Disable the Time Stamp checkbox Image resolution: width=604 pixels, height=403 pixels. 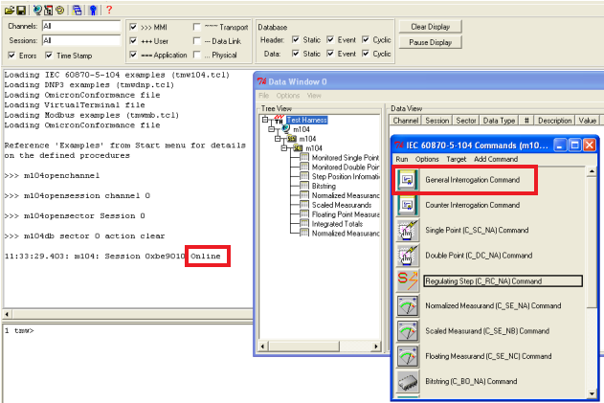pyautogui.click(x=48, y=56)
